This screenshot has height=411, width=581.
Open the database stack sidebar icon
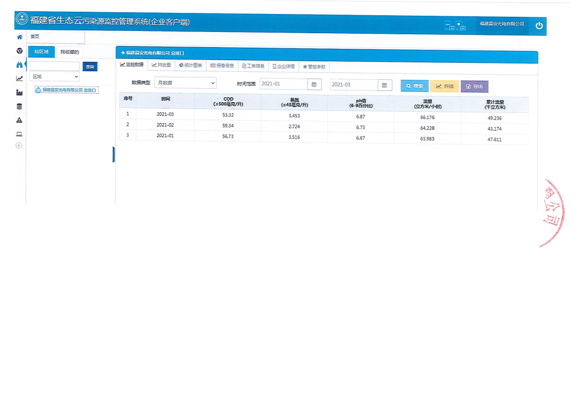[x=20, y=107]
